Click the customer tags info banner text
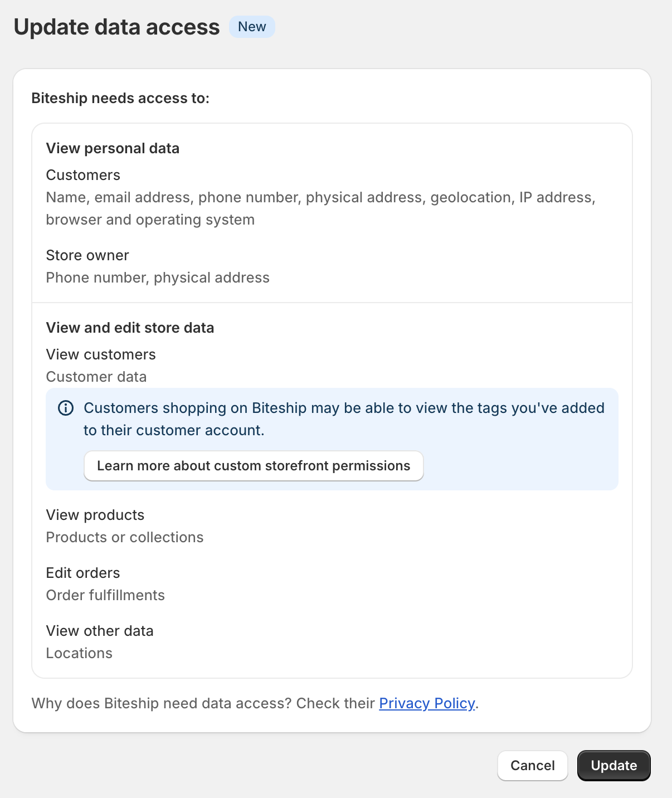The image size is (672, 798). [x=344, y=419]
